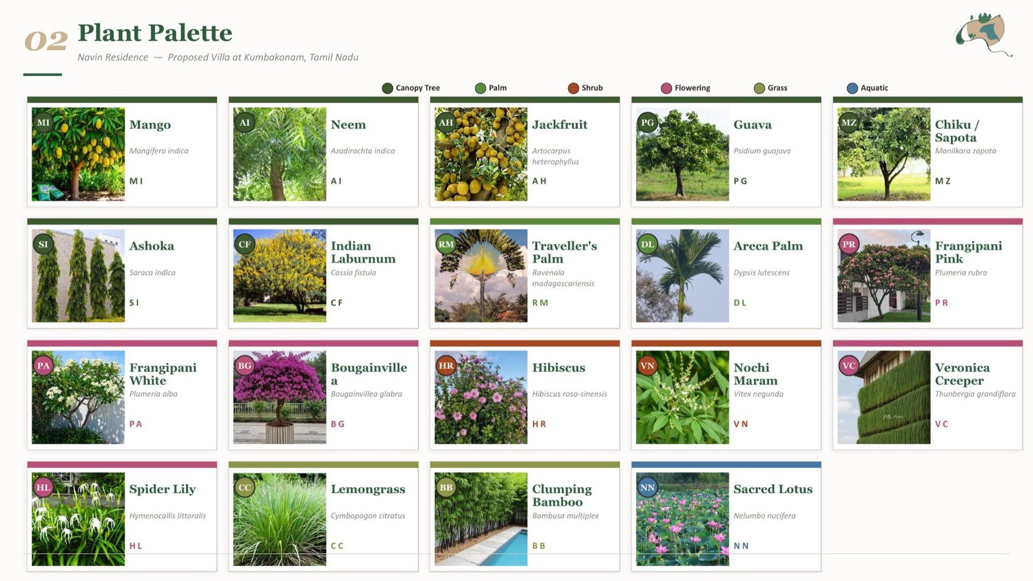Open the Mango tree photo

pyautogui.click(x=78, y=154)
